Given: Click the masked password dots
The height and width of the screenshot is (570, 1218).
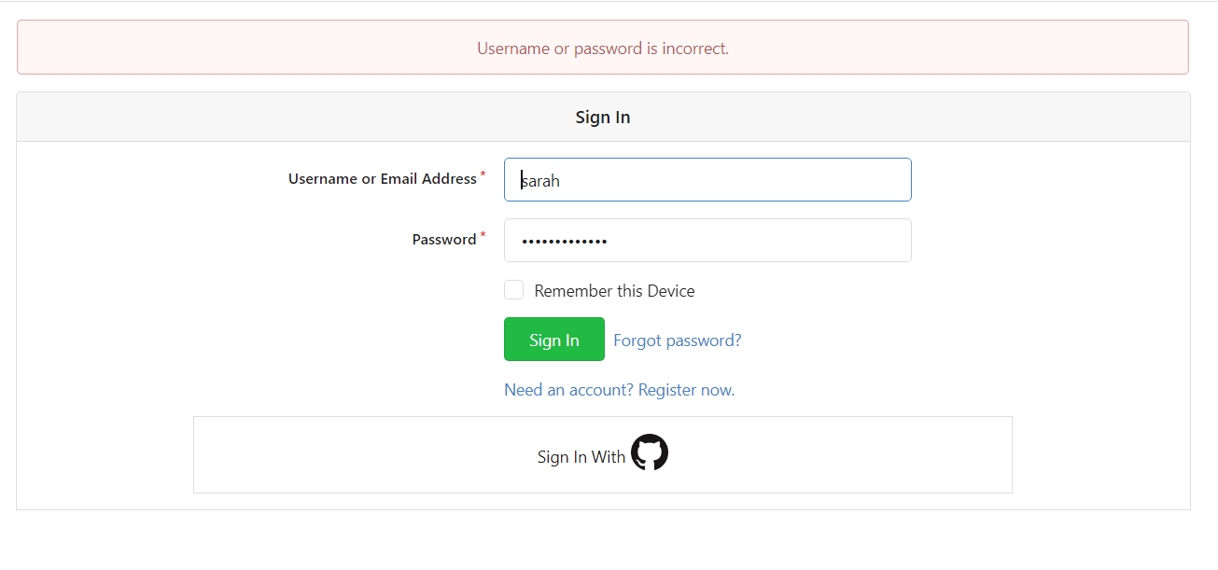Looking at the screenshot, I should pyautogui.click(x=564, y=242).
